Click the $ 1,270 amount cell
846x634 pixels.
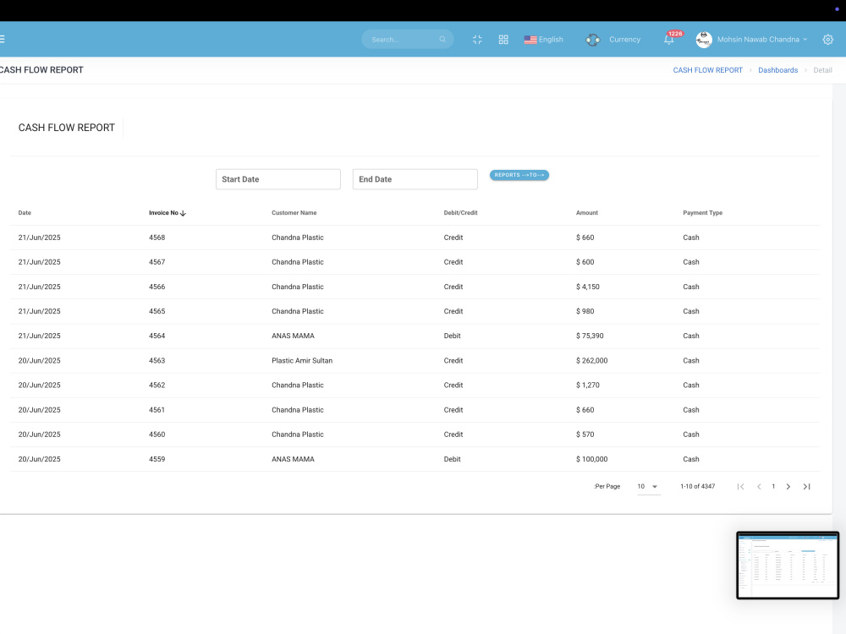pyautogui.click(x=588, y=385)
